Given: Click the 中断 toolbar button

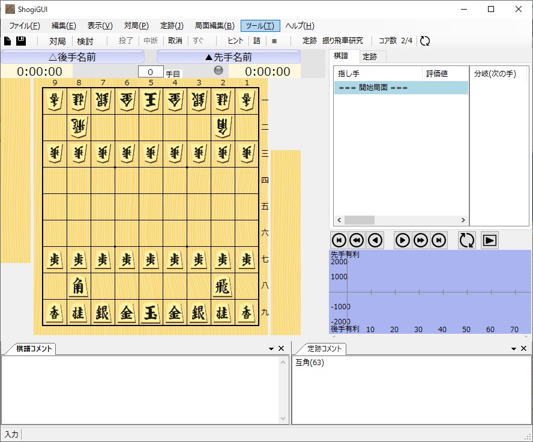Looking at the screenshot, I should pyautogui.click(x=151, y=41).
